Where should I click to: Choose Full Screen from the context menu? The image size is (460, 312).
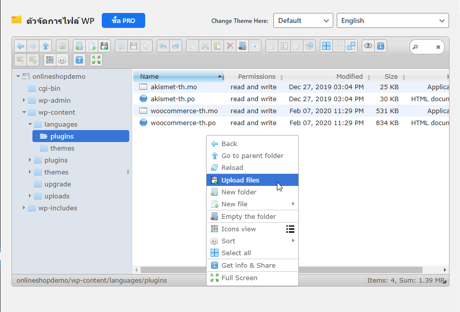pos(252,278)
